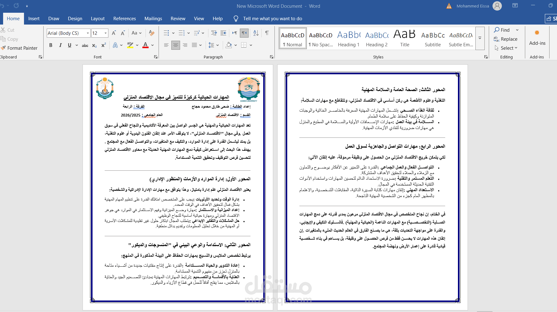Open the font name combo box
The height and width of the screenshot is (312, 557).
[x=69, y=33]
